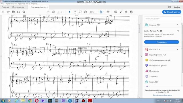The height and width of the screenshot is (103, 183).
Task: Select the Роза мундо document tab
Action: [38, 7]
